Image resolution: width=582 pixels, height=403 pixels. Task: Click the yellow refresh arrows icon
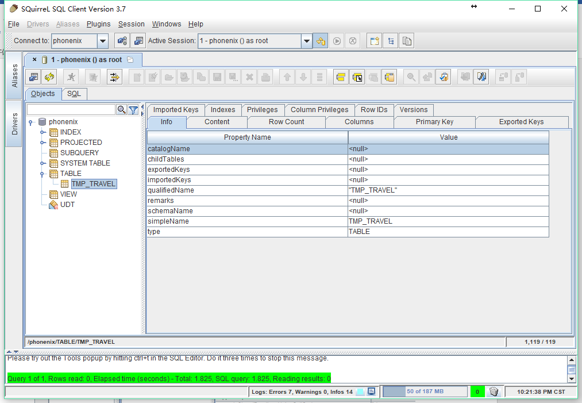49,77
